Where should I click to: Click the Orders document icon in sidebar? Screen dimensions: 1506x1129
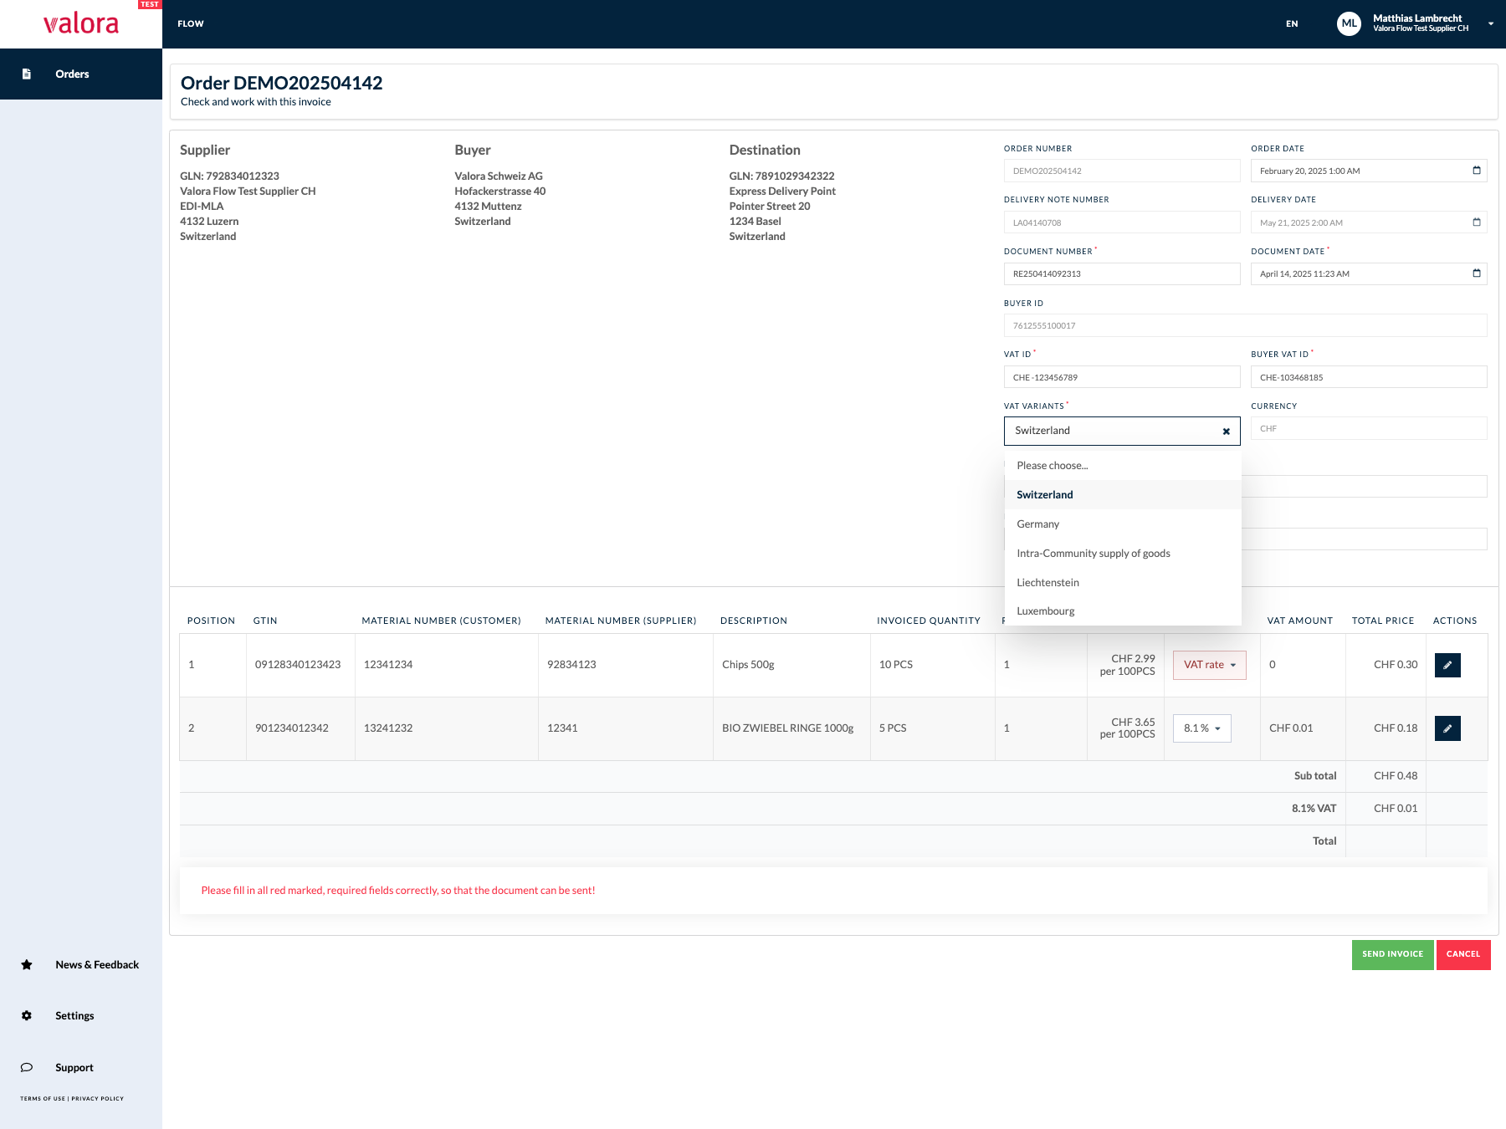[27, 74]
